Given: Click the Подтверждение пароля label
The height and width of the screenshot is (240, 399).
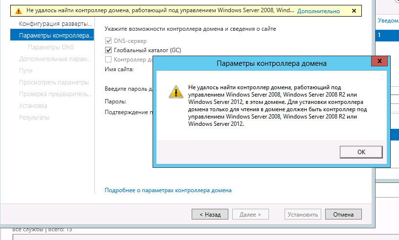Looking at the screenshot, I should (129, 112).
